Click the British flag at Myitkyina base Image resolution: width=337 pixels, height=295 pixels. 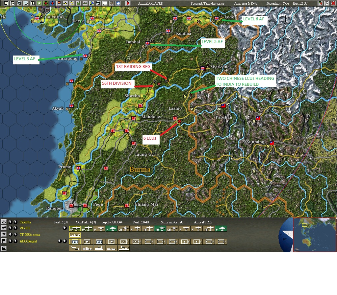(203, 68)
